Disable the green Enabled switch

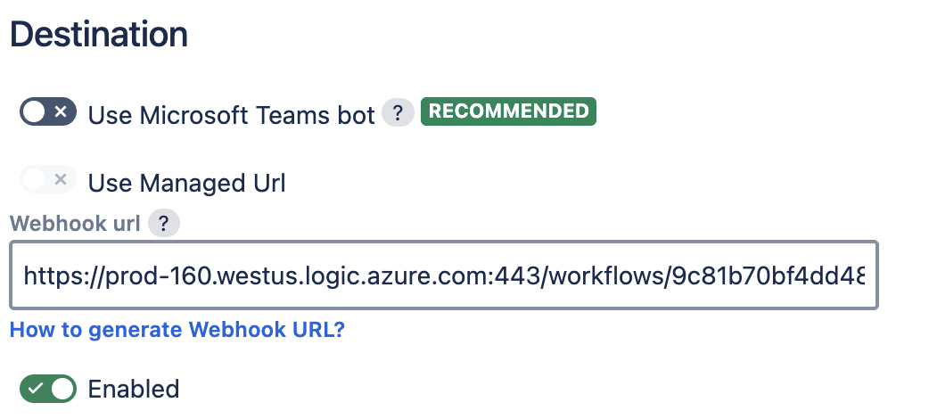click(47, 388)
